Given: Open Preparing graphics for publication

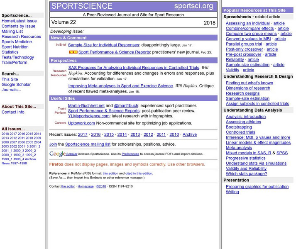Looking at the screenshot, I should point(257,187).
